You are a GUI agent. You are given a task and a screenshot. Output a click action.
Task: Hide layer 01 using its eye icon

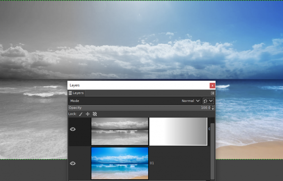(x=73, y=163)
